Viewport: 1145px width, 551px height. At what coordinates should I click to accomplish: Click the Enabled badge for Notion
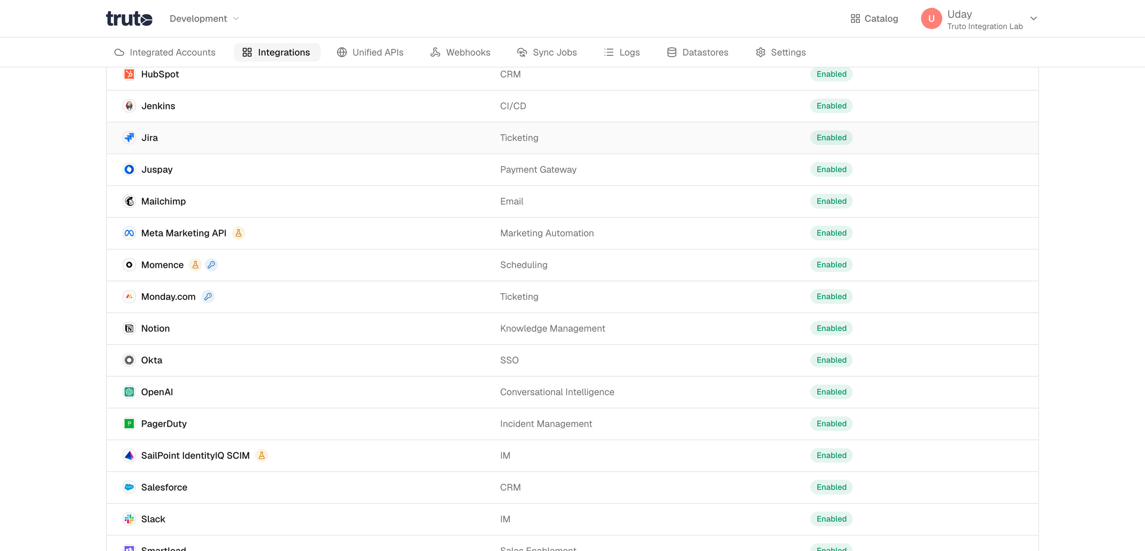(831, 328)
